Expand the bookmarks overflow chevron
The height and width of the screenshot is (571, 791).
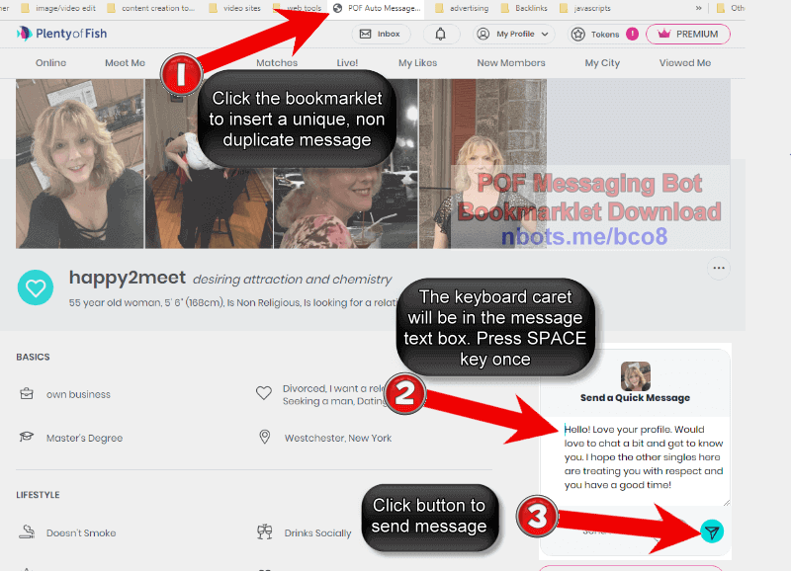coord(698,8)
